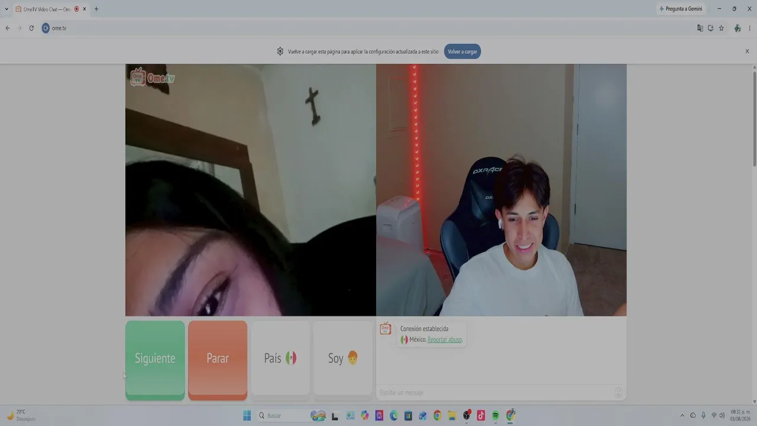Open the first Google Chrome taskbar icon
Image resolution: width=757 pixels, height=426 pixels.
[x=437, y=415]
